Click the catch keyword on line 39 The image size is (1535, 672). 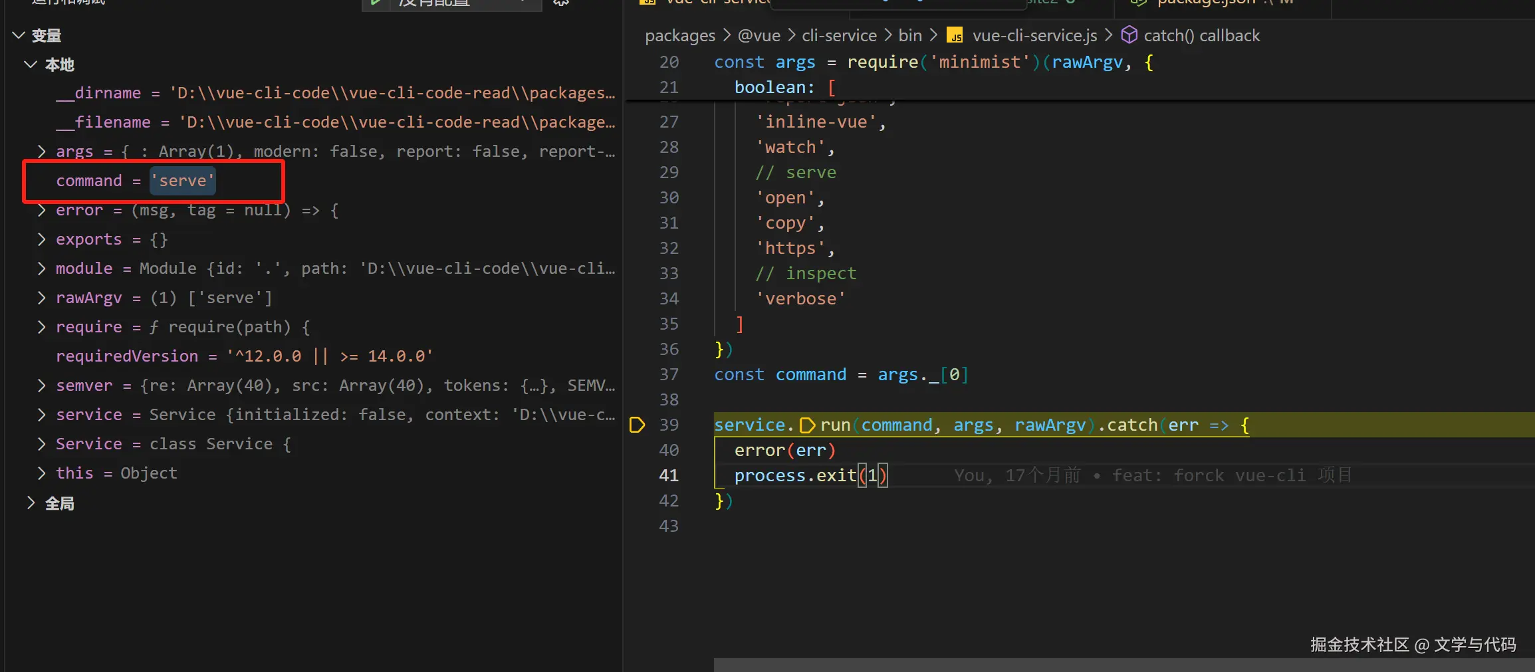1132,425
